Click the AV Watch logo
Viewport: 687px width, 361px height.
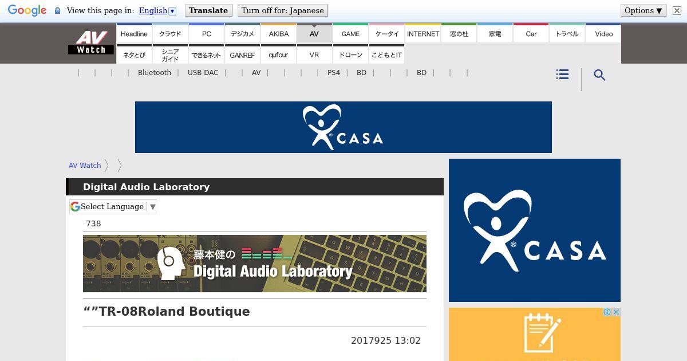point(91,43)
